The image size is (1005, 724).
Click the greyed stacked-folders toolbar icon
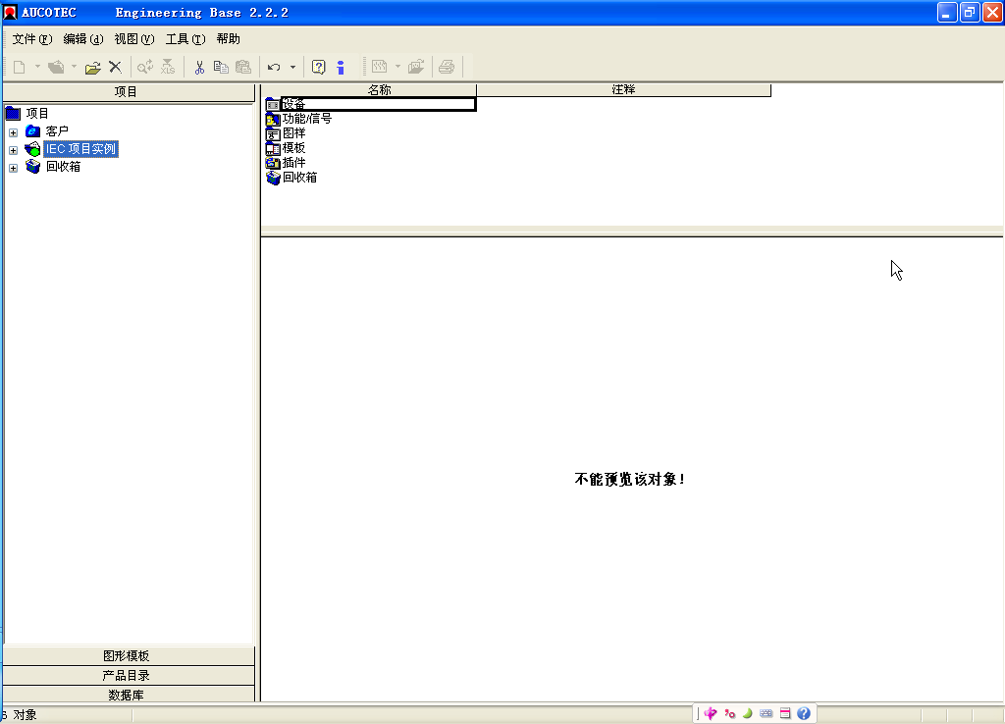pos(56,67)
